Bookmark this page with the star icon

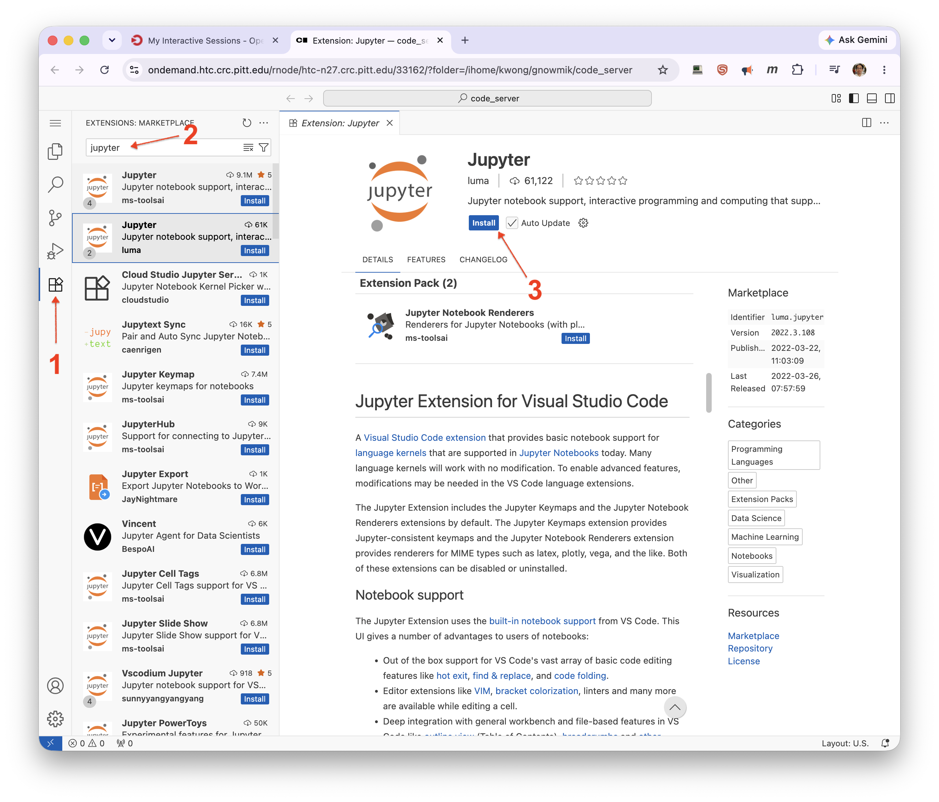tap(663, 70)
